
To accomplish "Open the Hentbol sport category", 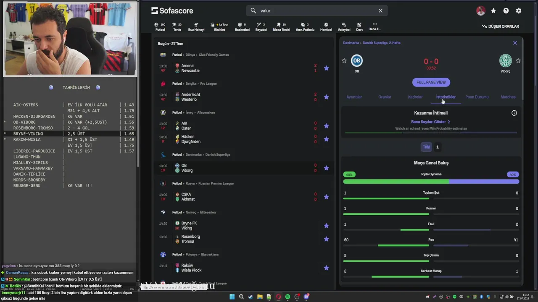I will coord(326,27).
